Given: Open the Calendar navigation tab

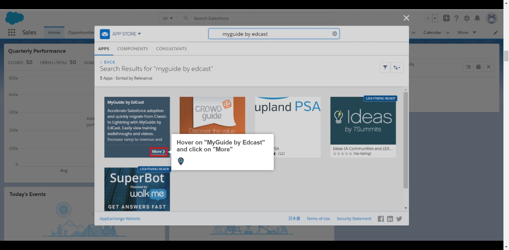Looking at the screenshot, I should point(432,33).
